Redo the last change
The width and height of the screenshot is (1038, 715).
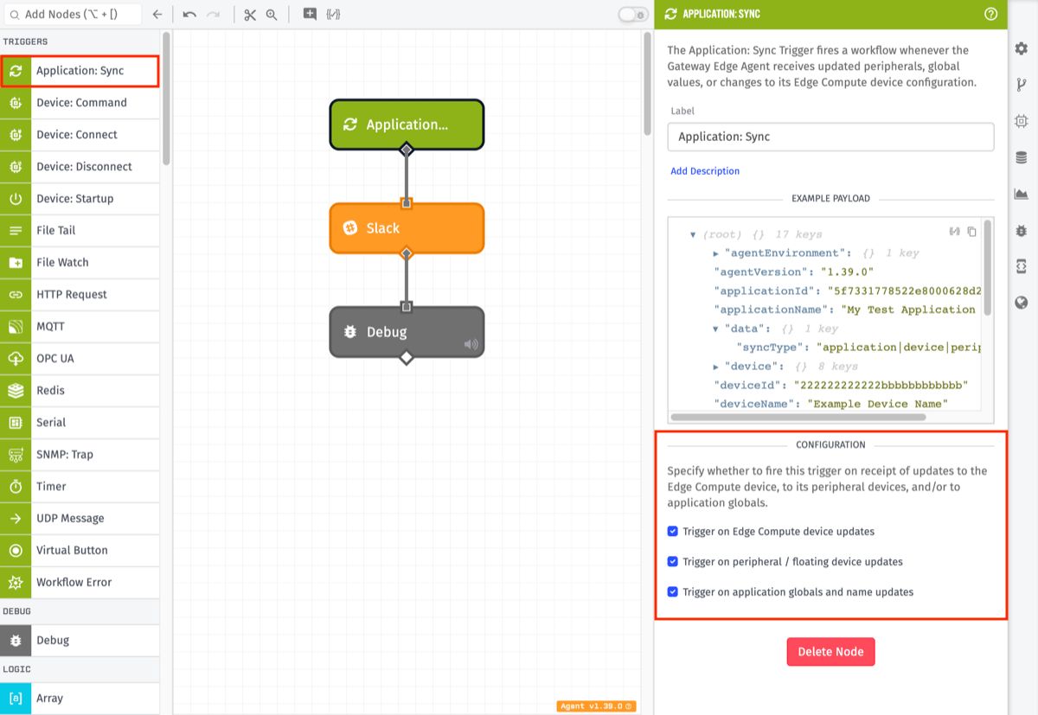click(x=213, y=15)
